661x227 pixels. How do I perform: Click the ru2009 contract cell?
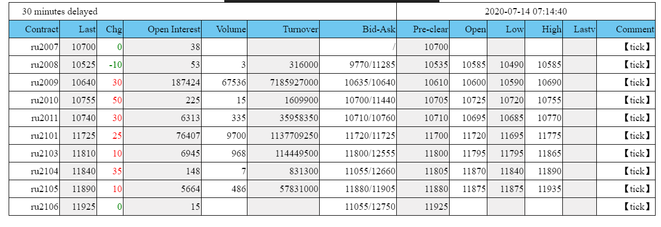[44, 82]
